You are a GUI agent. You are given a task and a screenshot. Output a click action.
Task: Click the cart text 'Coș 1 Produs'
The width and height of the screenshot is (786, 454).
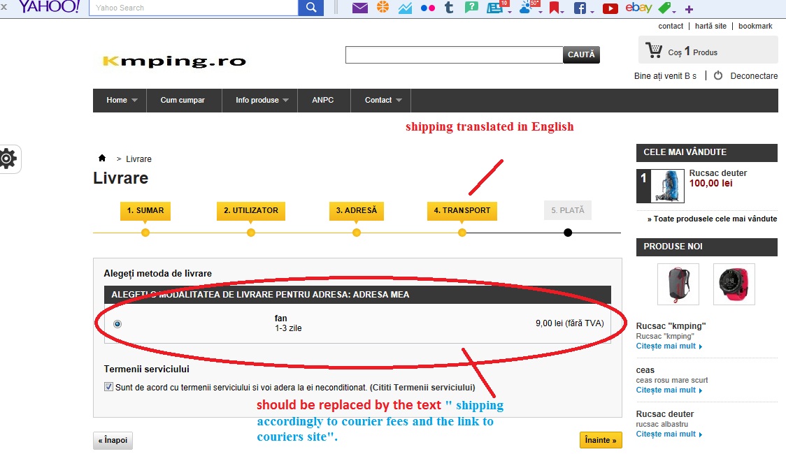693,52
